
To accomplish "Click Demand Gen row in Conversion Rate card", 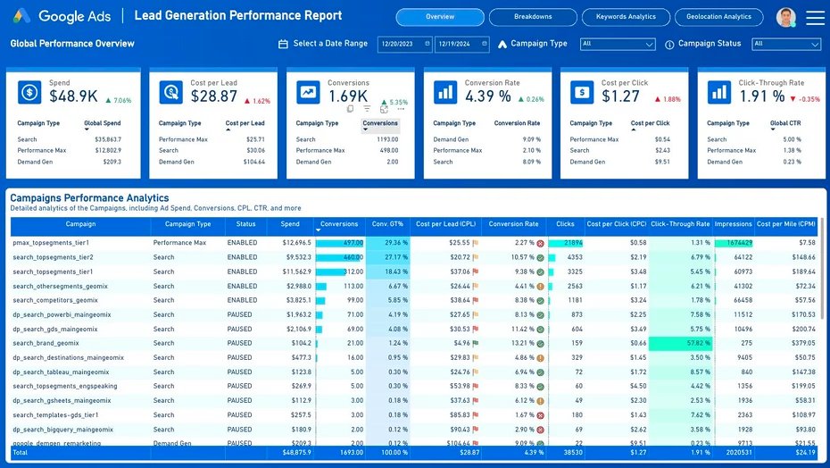I will (487, 139).
